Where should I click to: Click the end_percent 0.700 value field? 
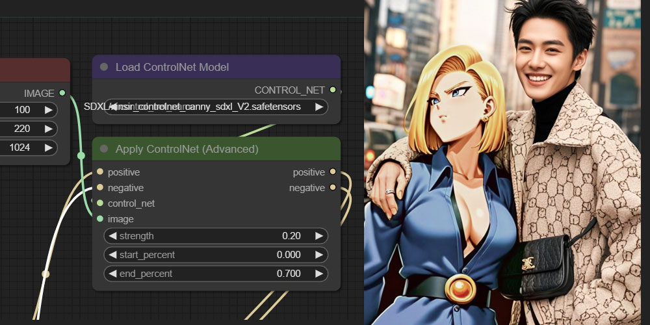[x=216, y=274]
